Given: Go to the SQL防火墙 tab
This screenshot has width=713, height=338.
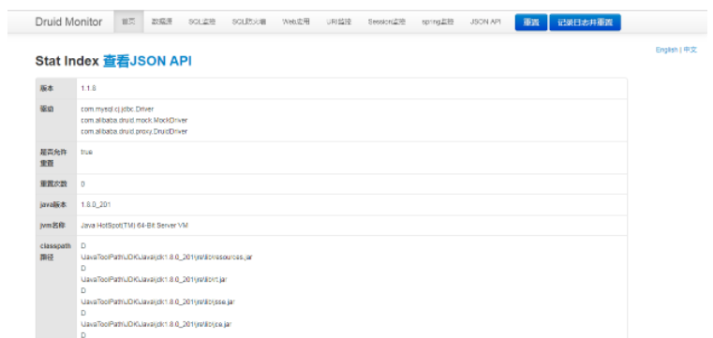Looking at the screenshot, I should [248, 22].
